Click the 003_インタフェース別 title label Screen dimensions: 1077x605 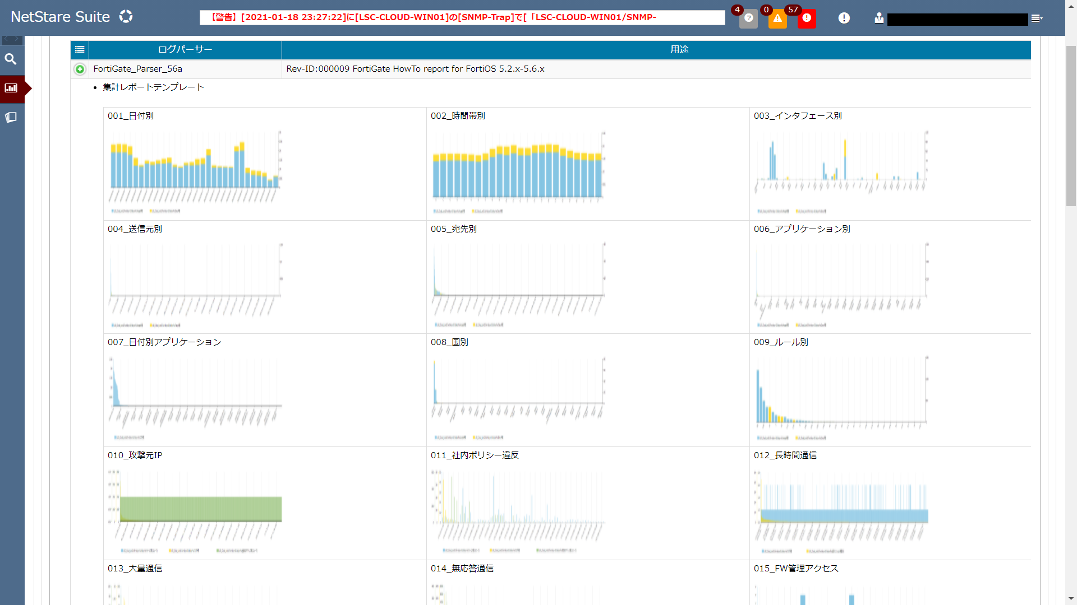[798, 116]
